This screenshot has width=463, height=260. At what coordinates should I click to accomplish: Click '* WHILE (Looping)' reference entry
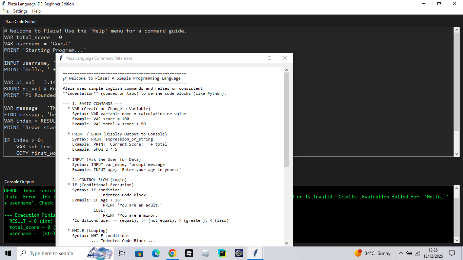pyautogui.click(x=87, y=231)
